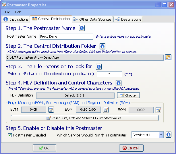The width and height of the screenshot is (176, 154).
Task: Toggle the Postmaster Enabled checkbox
Action: (10, 135)
